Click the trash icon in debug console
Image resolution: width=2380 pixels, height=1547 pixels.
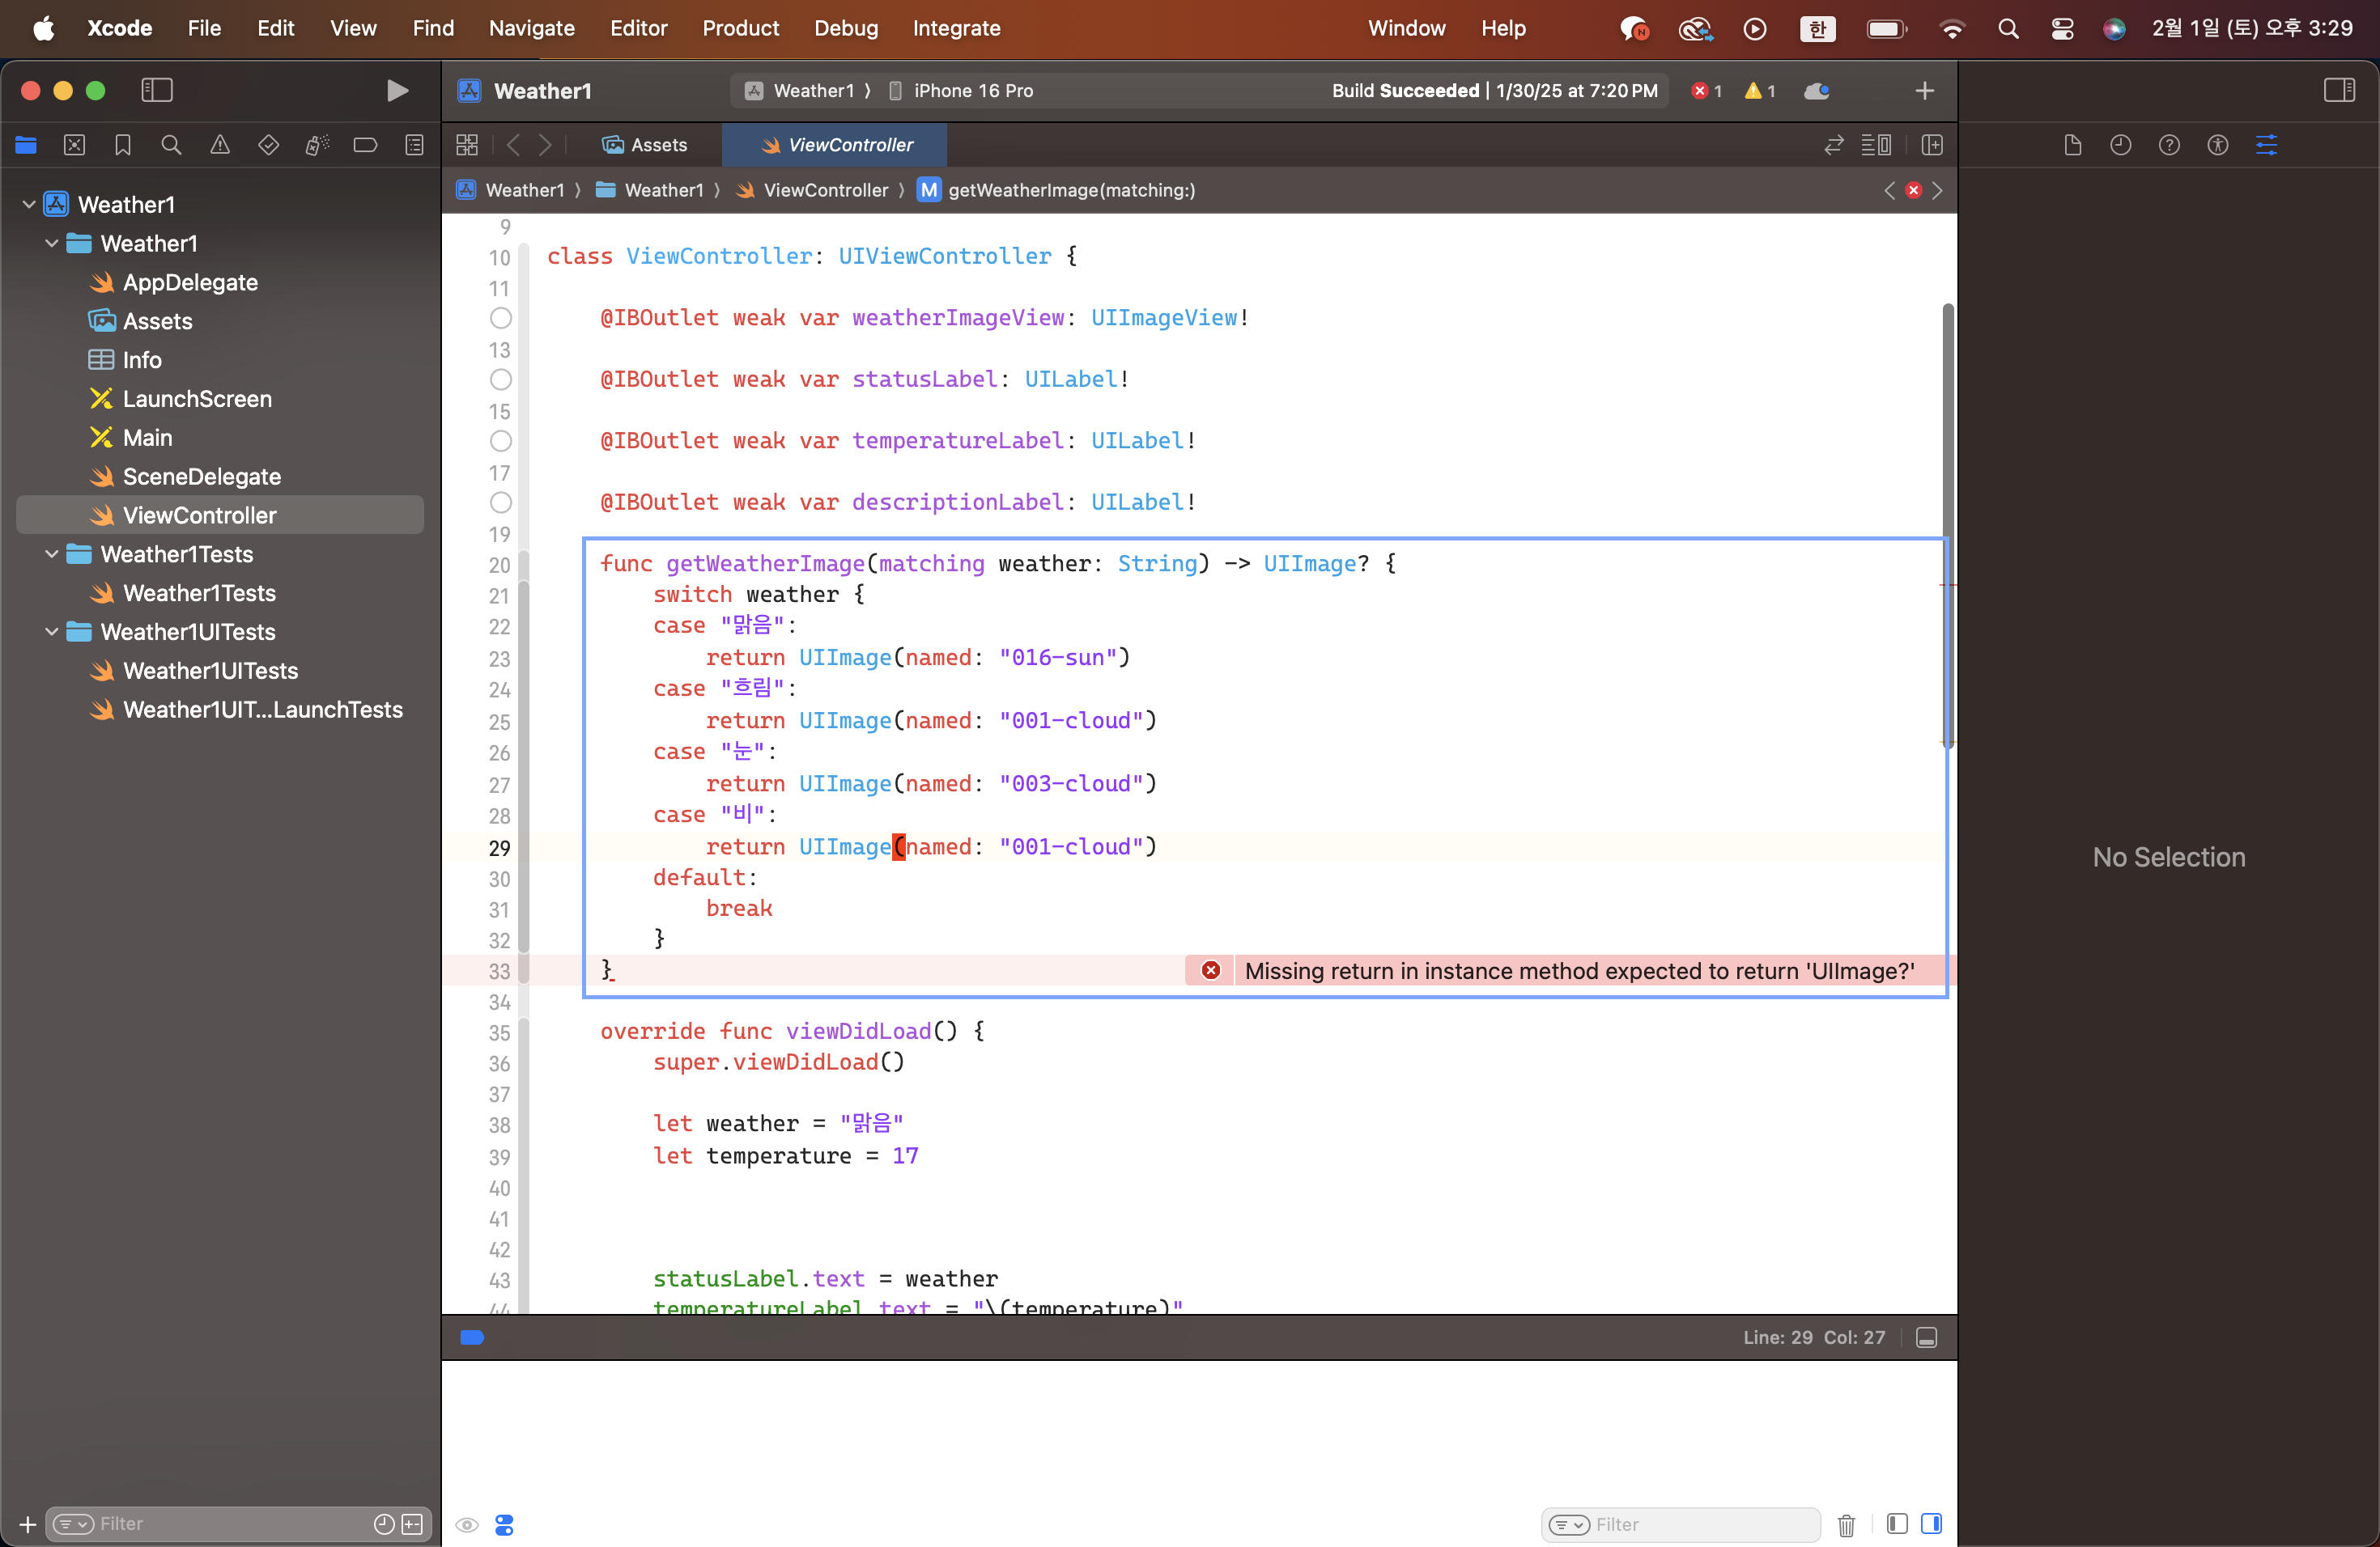coord(1846,1525)
